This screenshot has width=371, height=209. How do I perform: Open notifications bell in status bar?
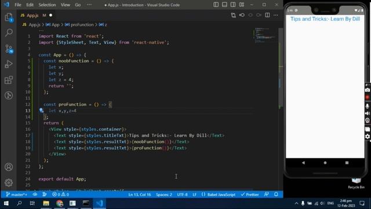[x=276, y=194]
